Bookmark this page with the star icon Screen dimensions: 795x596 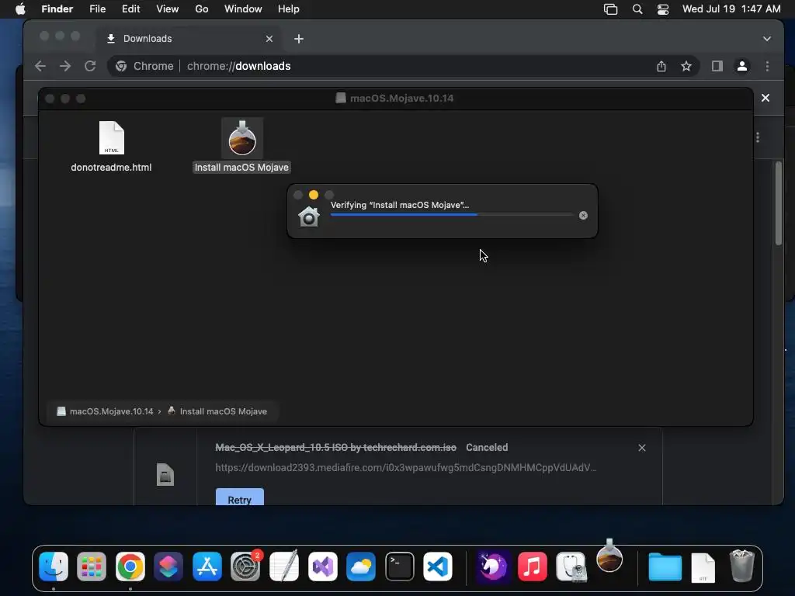click(686, 66)
